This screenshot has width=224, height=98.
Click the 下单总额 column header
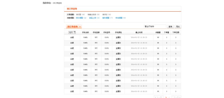tap(176, 32)
